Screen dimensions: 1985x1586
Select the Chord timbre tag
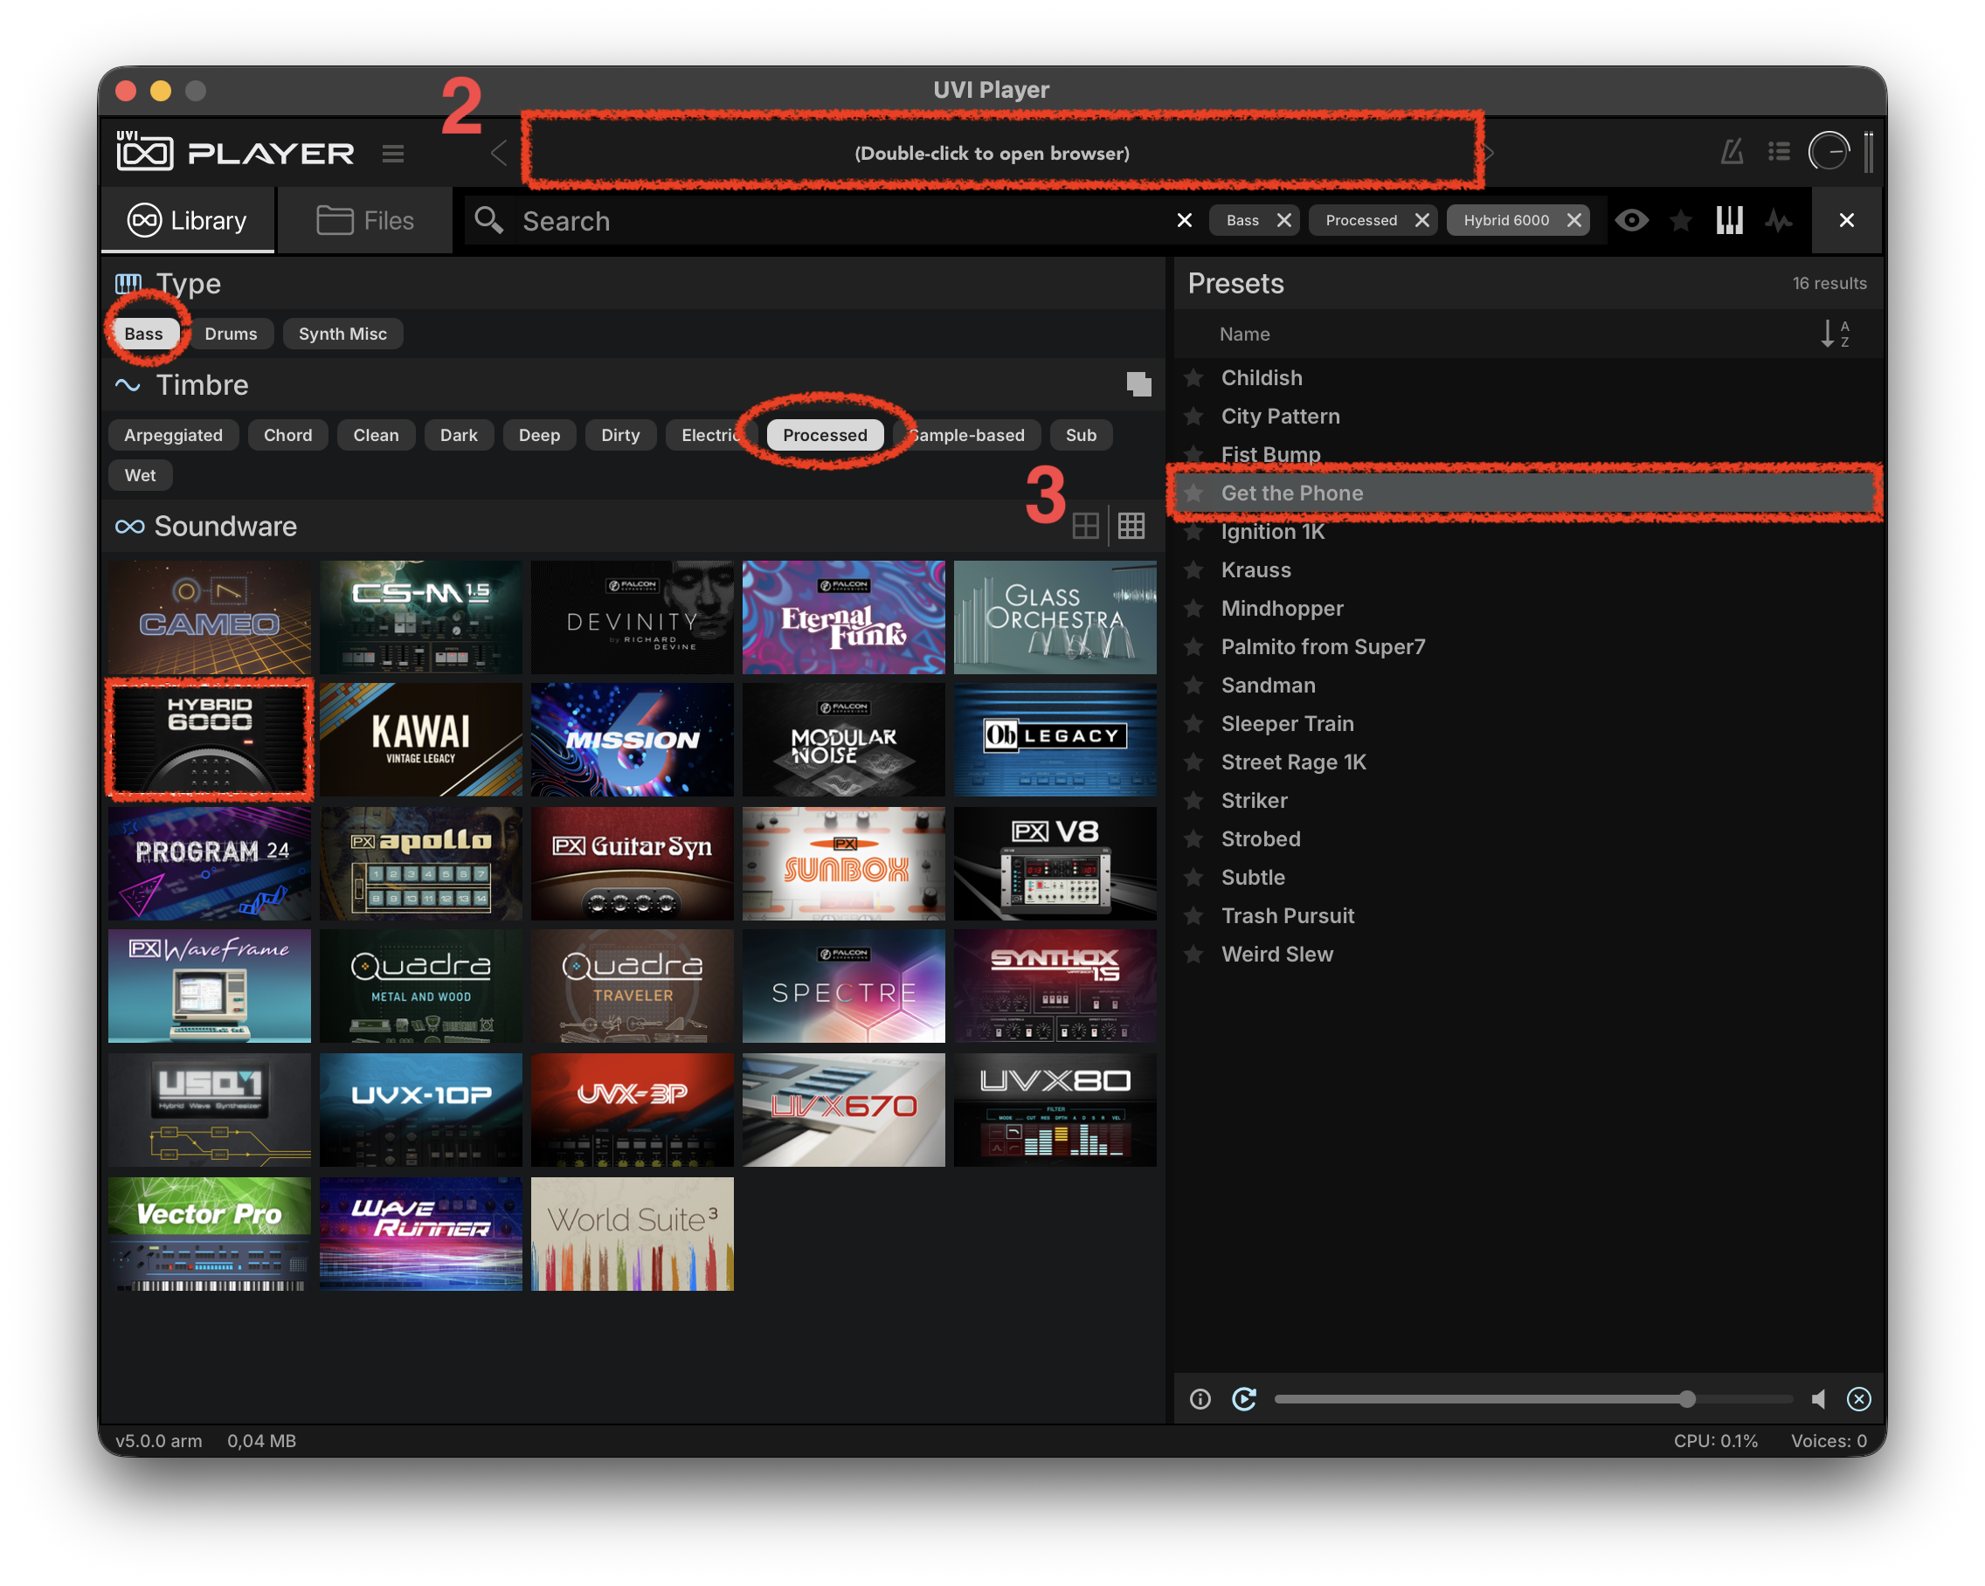[x=287, y=436]
